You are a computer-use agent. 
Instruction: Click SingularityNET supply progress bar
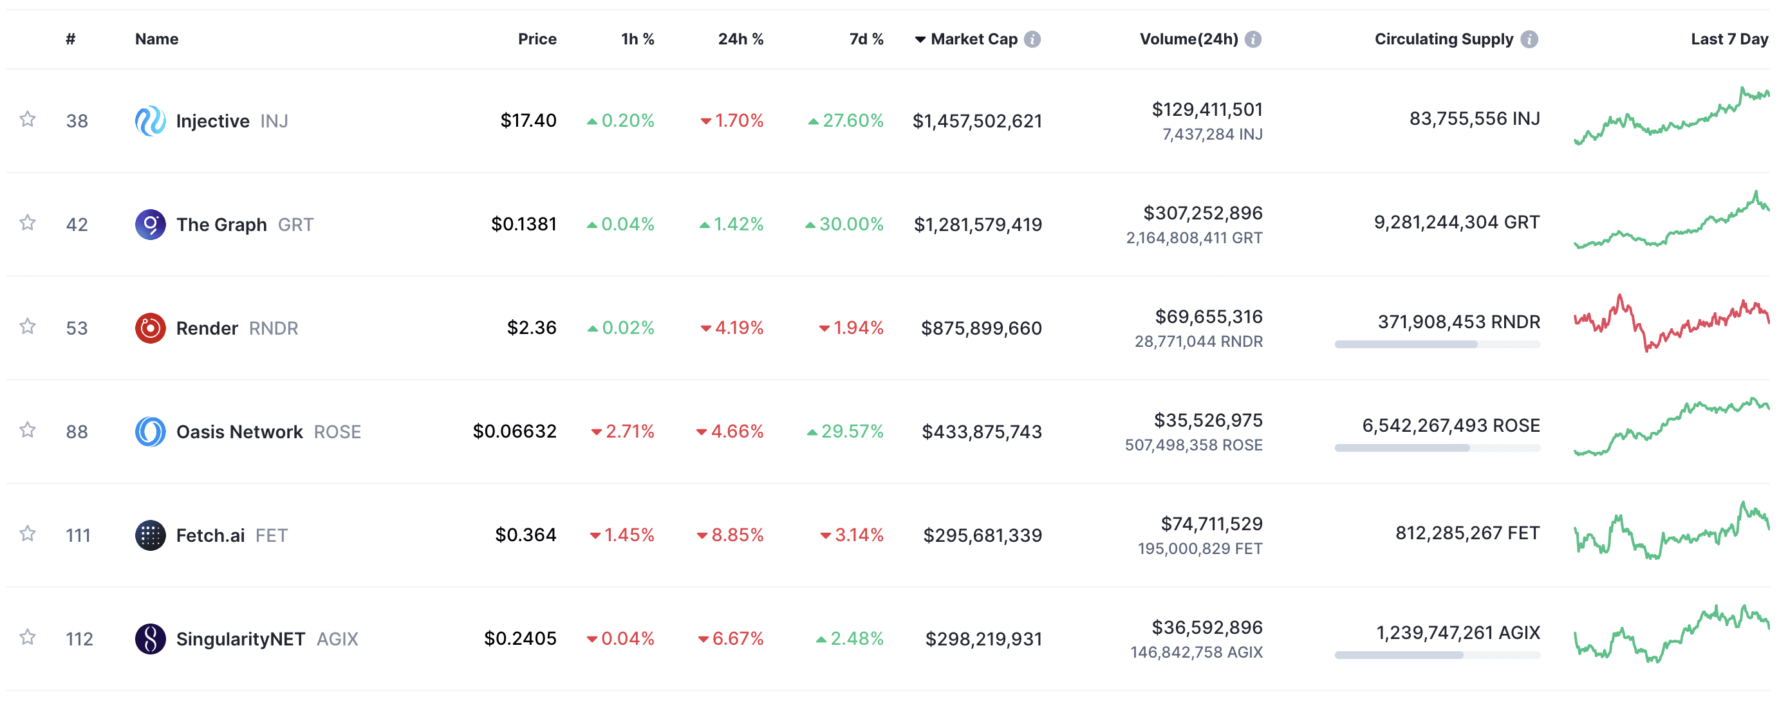(1437, 655)
